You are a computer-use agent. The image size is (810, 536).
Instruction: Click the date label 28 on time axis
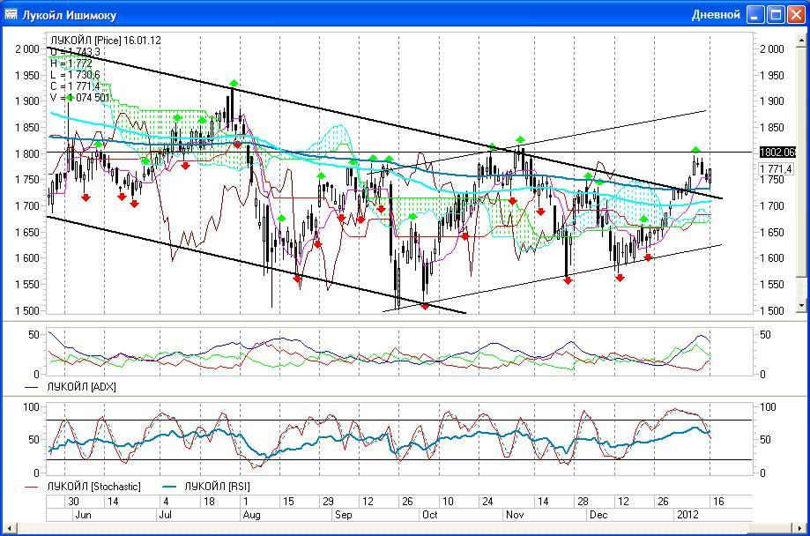click(x=583, y=502)
